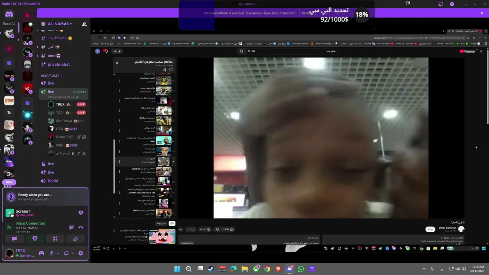Viewport: 489px width, 275px height.
Task: Click Abu Yahya in the voice channel
Action: click(x=65, y=121)
